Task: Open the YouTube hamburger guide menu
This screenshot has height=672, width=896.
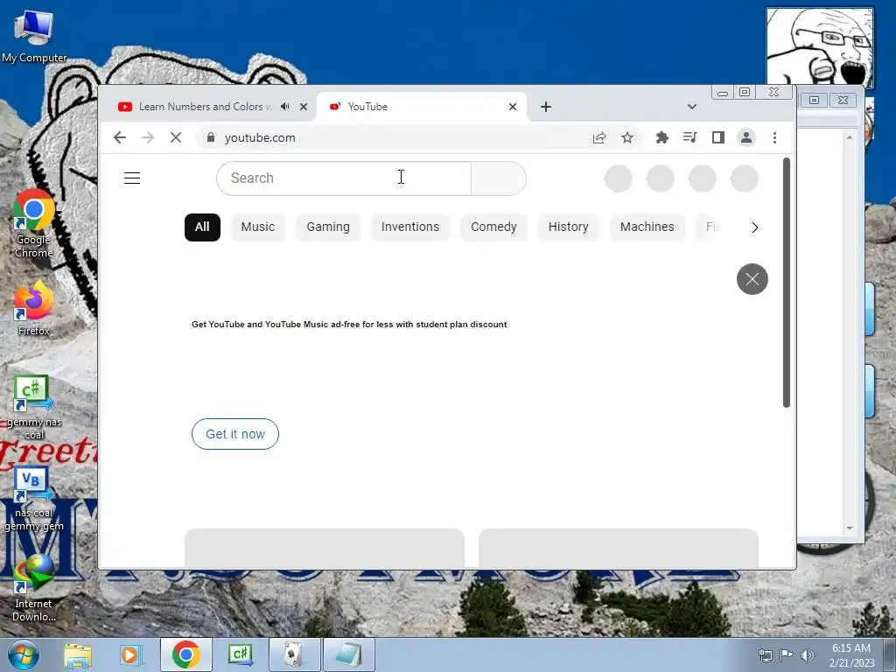Action: pyautogui.click(x=132, y=178)
